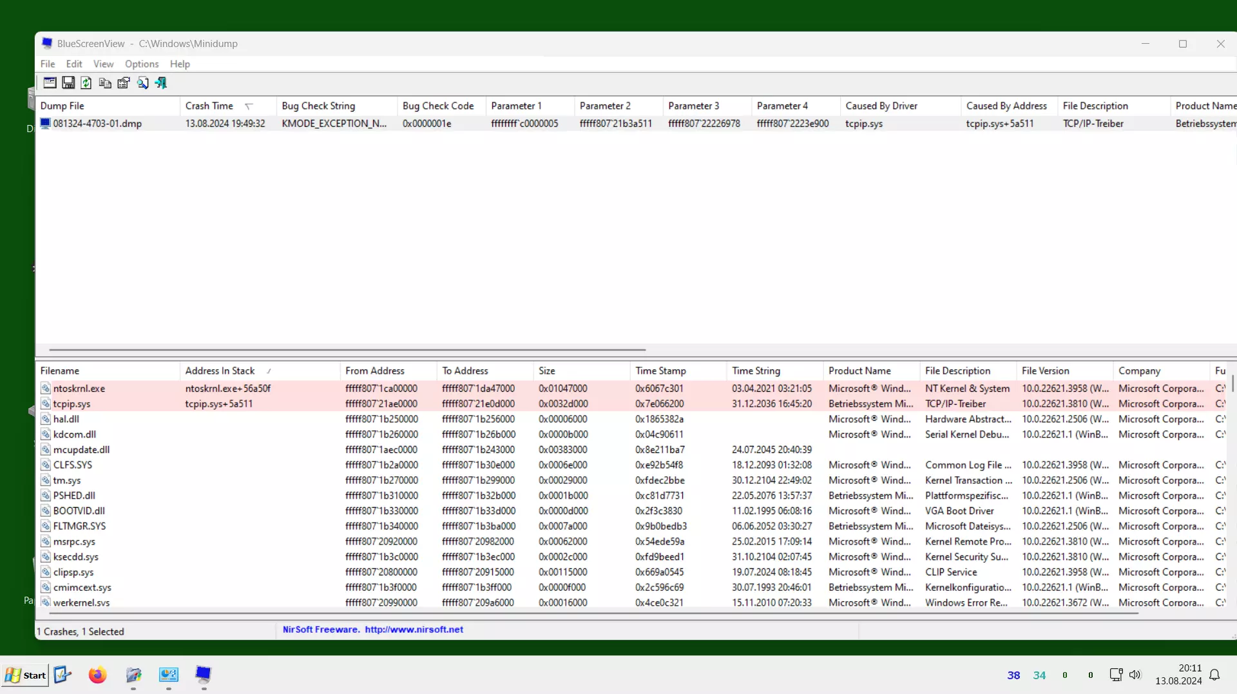Click the ntoskrnl.exe file icon

click(45, 389)
